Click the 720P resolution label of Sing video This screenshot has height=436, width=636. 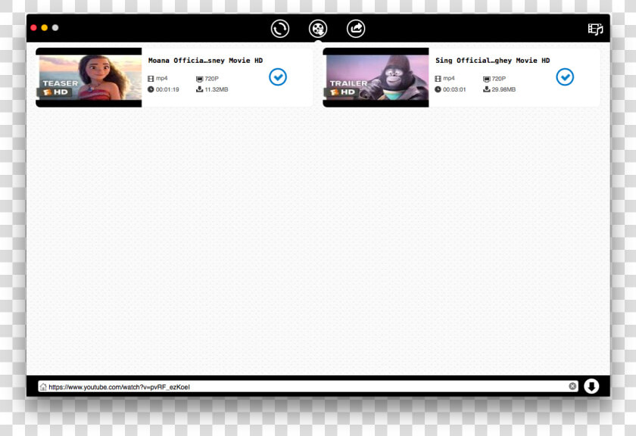point(499,79)
